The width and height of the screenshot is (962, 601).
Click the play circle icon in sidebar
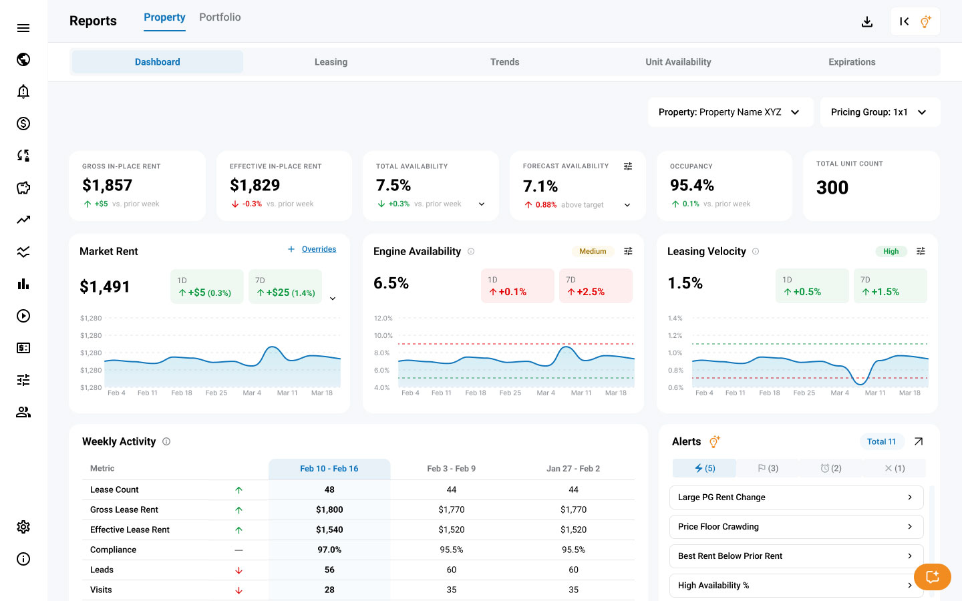(x=23, y=316)
